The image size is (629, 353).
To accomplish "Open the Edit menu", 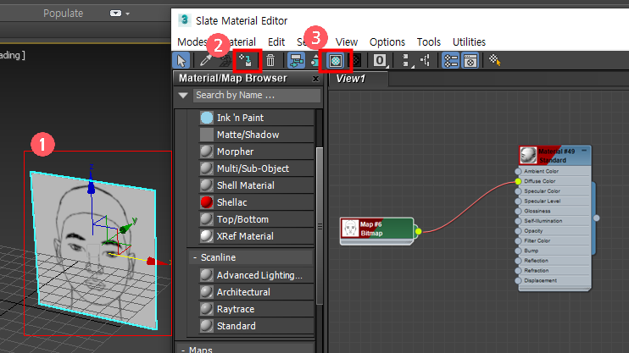I will [276, 41].
